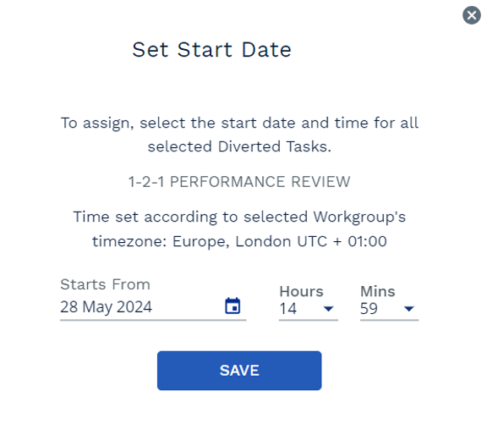Image resolution: width=487 pixels, height=424 pixels.
Task: Click the Hours label
Action: tap(301, 292)
